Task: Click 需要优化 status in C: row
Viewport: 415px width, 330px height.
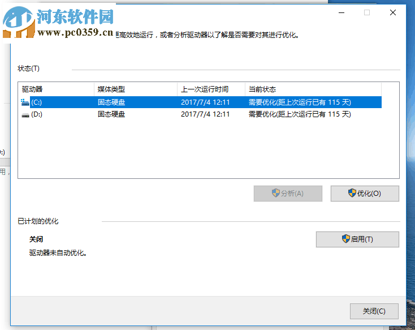Action: coord(300,102)
